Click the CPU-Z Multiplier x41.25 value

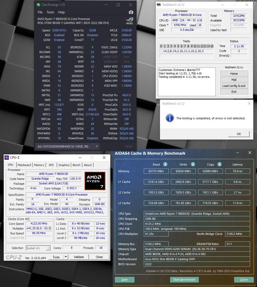tap(39, 228)
